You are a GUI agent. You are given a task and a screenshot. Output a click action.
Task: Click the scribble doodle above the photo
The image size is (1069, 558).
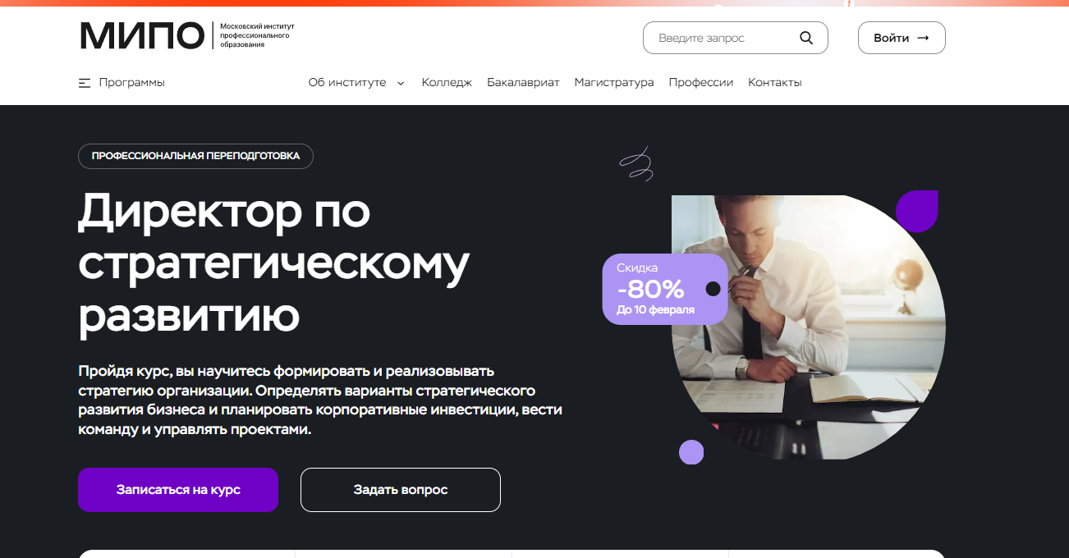(636, 164)
